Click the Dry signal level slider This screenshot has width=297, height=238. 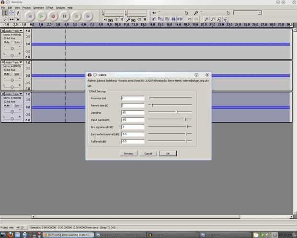(170, 127)
